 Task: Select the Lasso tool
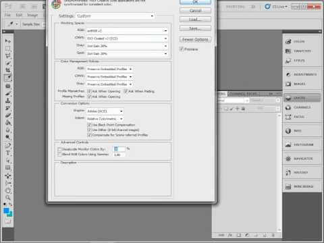tap(8, 56)
